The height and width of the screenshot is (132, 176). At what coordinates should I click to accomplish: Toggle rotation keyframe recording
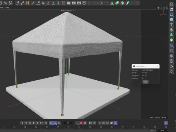[x=103, y=123]
